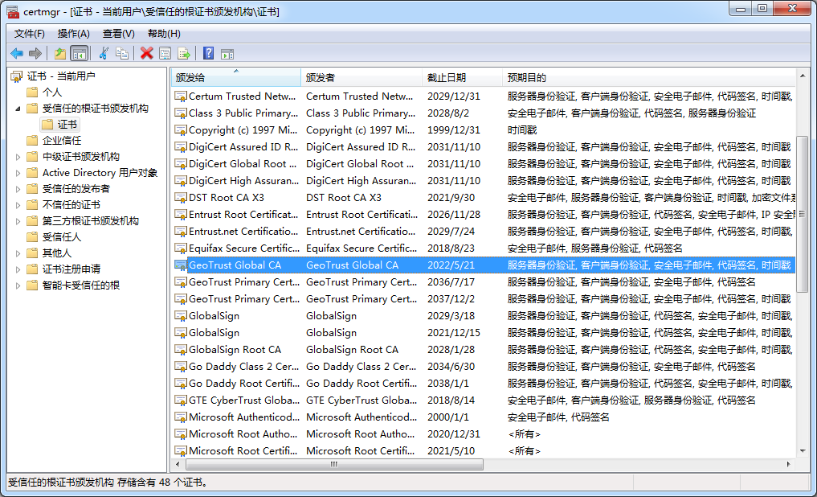Image resolution: width=817 pixels, height=497 pixels.
Task: Click the Back arrow toolbar icon
Action: 17,53
